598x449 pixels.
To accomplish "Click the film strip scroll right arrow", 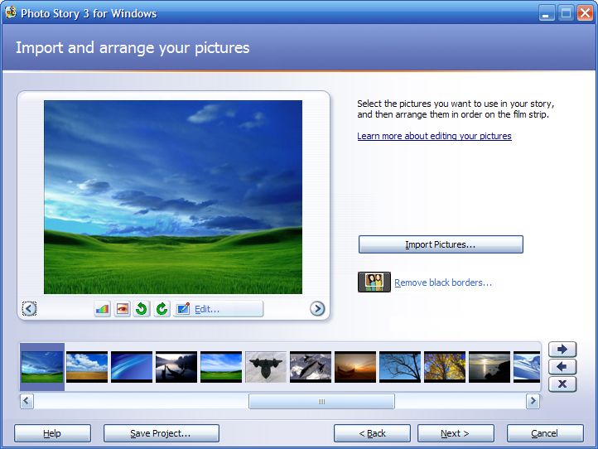I will tap(533, 401).
